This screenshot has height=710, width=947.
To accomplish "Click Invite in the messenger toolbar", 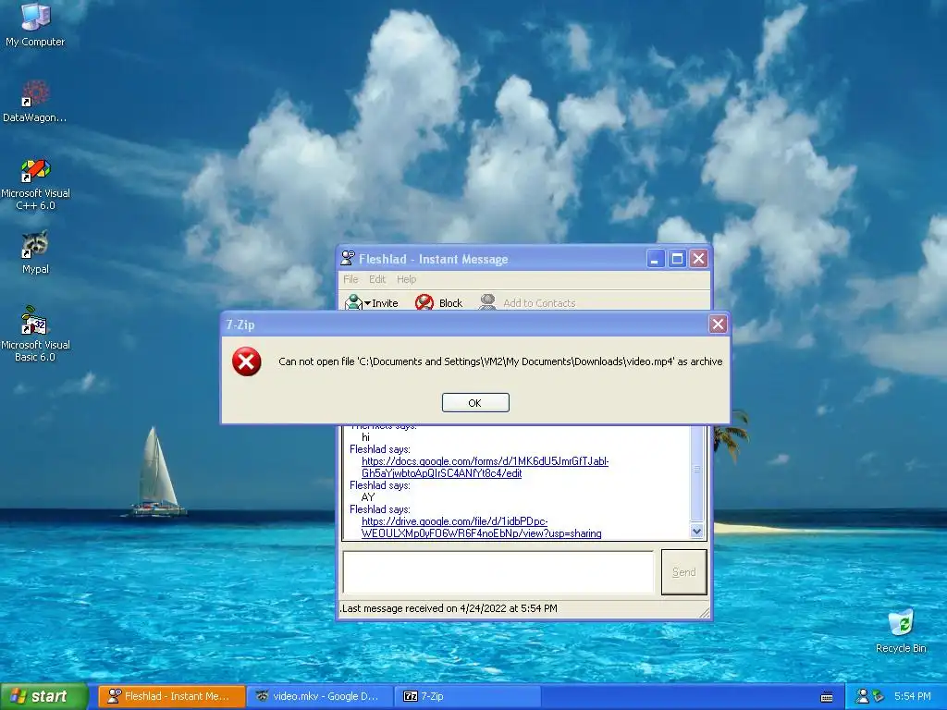I will tap(372, 302).
